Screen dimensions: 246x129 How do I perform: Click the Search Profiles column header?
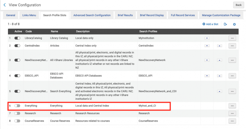pyautogui.click(x=148, y=31)
